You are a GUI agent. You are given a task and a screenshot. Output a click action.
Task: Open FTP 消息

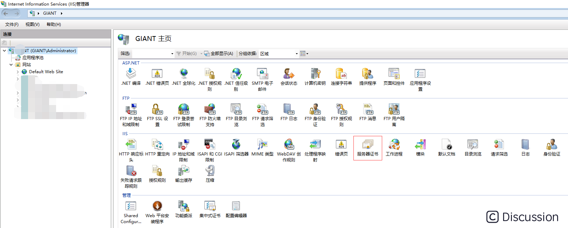367,112
